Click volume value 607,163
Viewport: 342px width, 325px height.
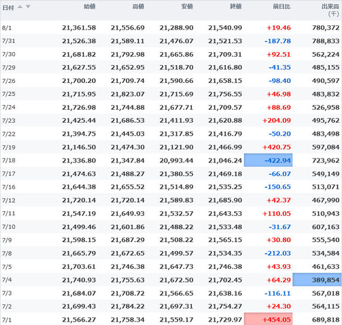(x=326, y=227)
